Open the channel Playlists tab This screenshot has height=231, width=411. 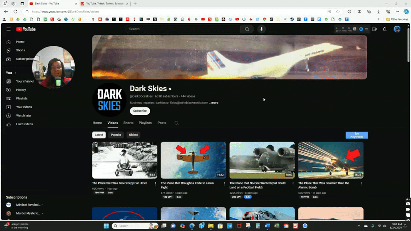pos(145,123)
